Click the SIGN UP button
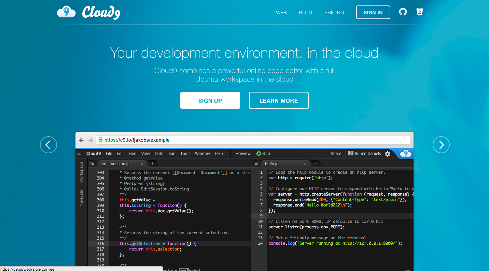This screenshot has height=271, width=489. [210, 100]
